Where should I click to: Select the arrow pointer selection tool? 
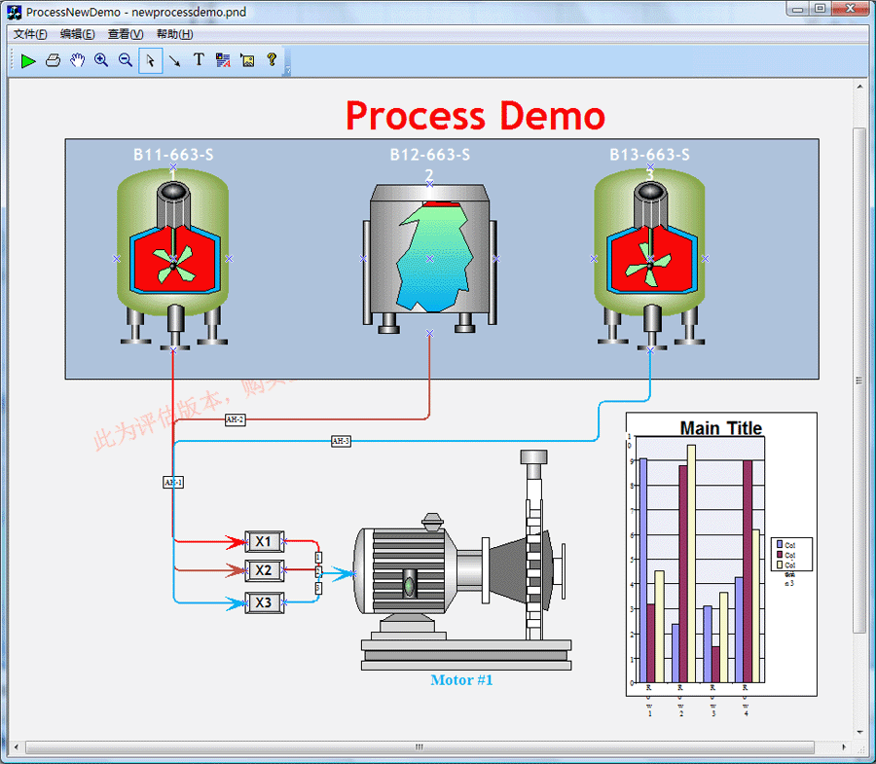tap(150, 60)
